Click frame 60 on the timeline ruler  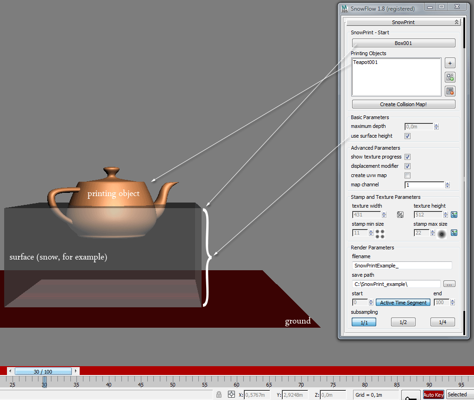236,385
